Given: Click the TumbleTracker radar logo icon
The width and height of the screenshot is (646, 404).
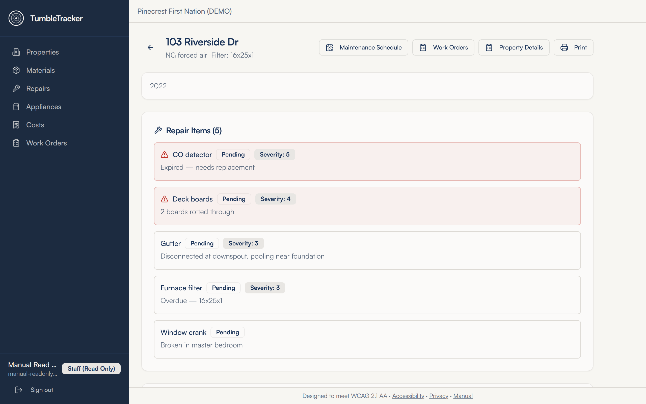Looking at the screenshot, I should [x=16, y=18].
